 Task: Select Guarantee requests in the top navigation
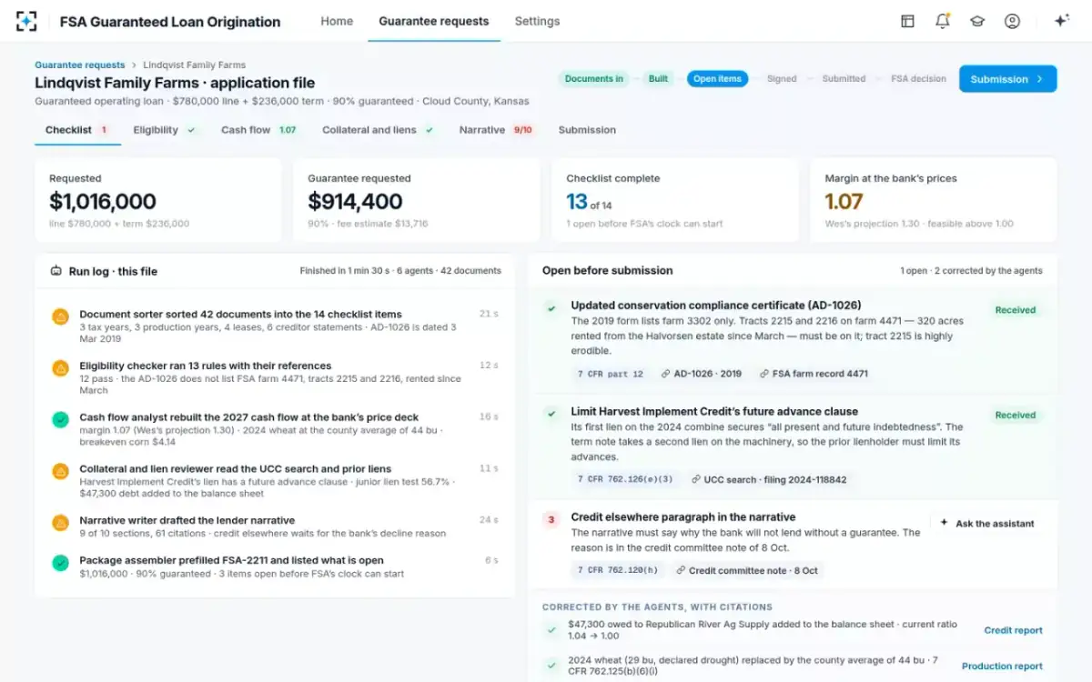click(x=434, y=21)
